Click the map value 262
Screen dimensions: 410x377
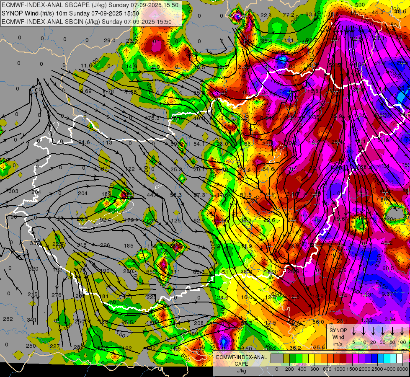8,319
